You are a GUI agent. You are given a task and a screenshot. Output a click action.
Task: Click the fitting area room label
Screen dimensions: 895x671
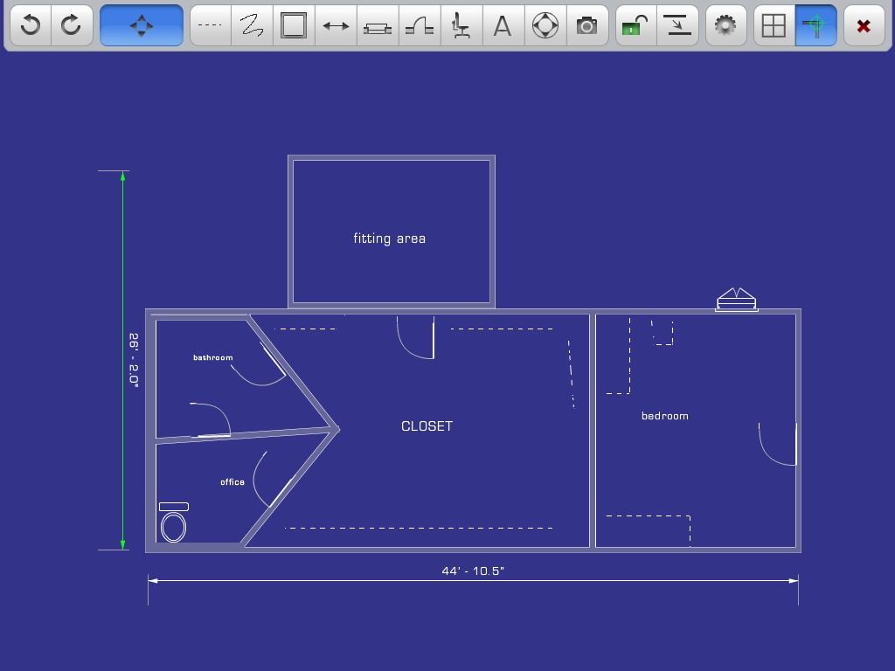[x=390, y=238]
